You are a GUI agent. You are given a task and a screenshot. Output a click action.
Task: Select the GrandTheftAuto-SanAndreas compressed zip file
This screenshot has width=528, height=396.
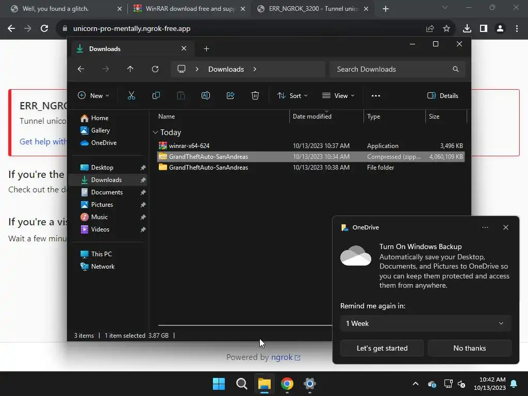tap(310, 157)
